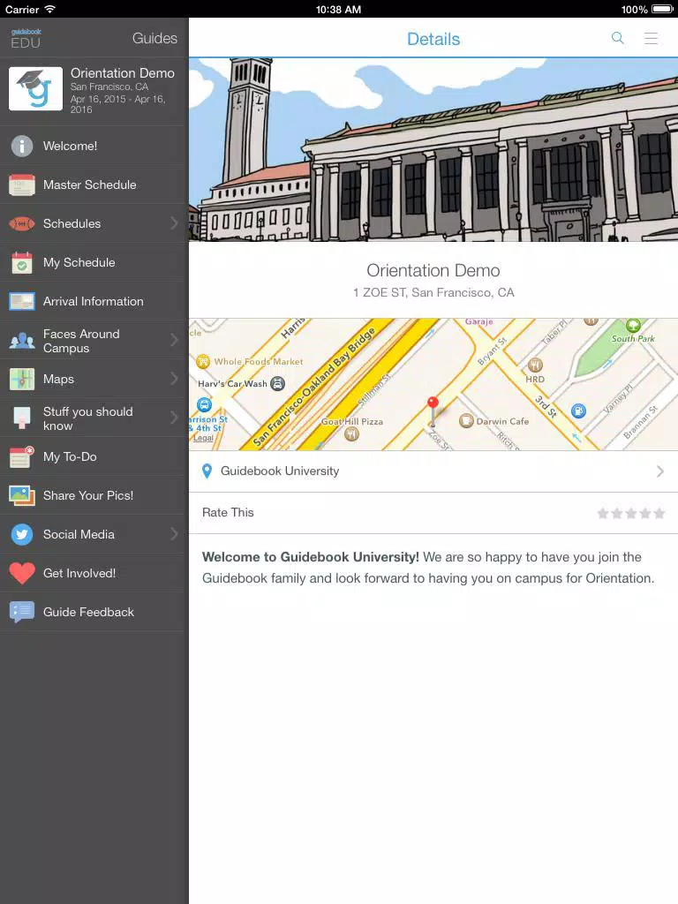This screenshot has width=678, height=904.
Task: Tap the Whole Foods Market cart marker
Action: click(x=203, y=361)
